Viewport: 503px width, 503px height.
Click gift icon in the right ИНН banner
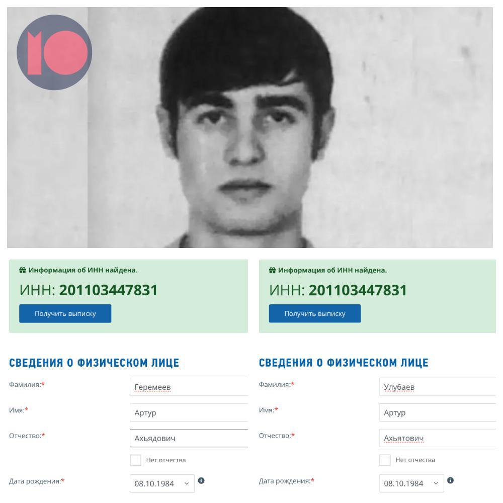(272, 271)
